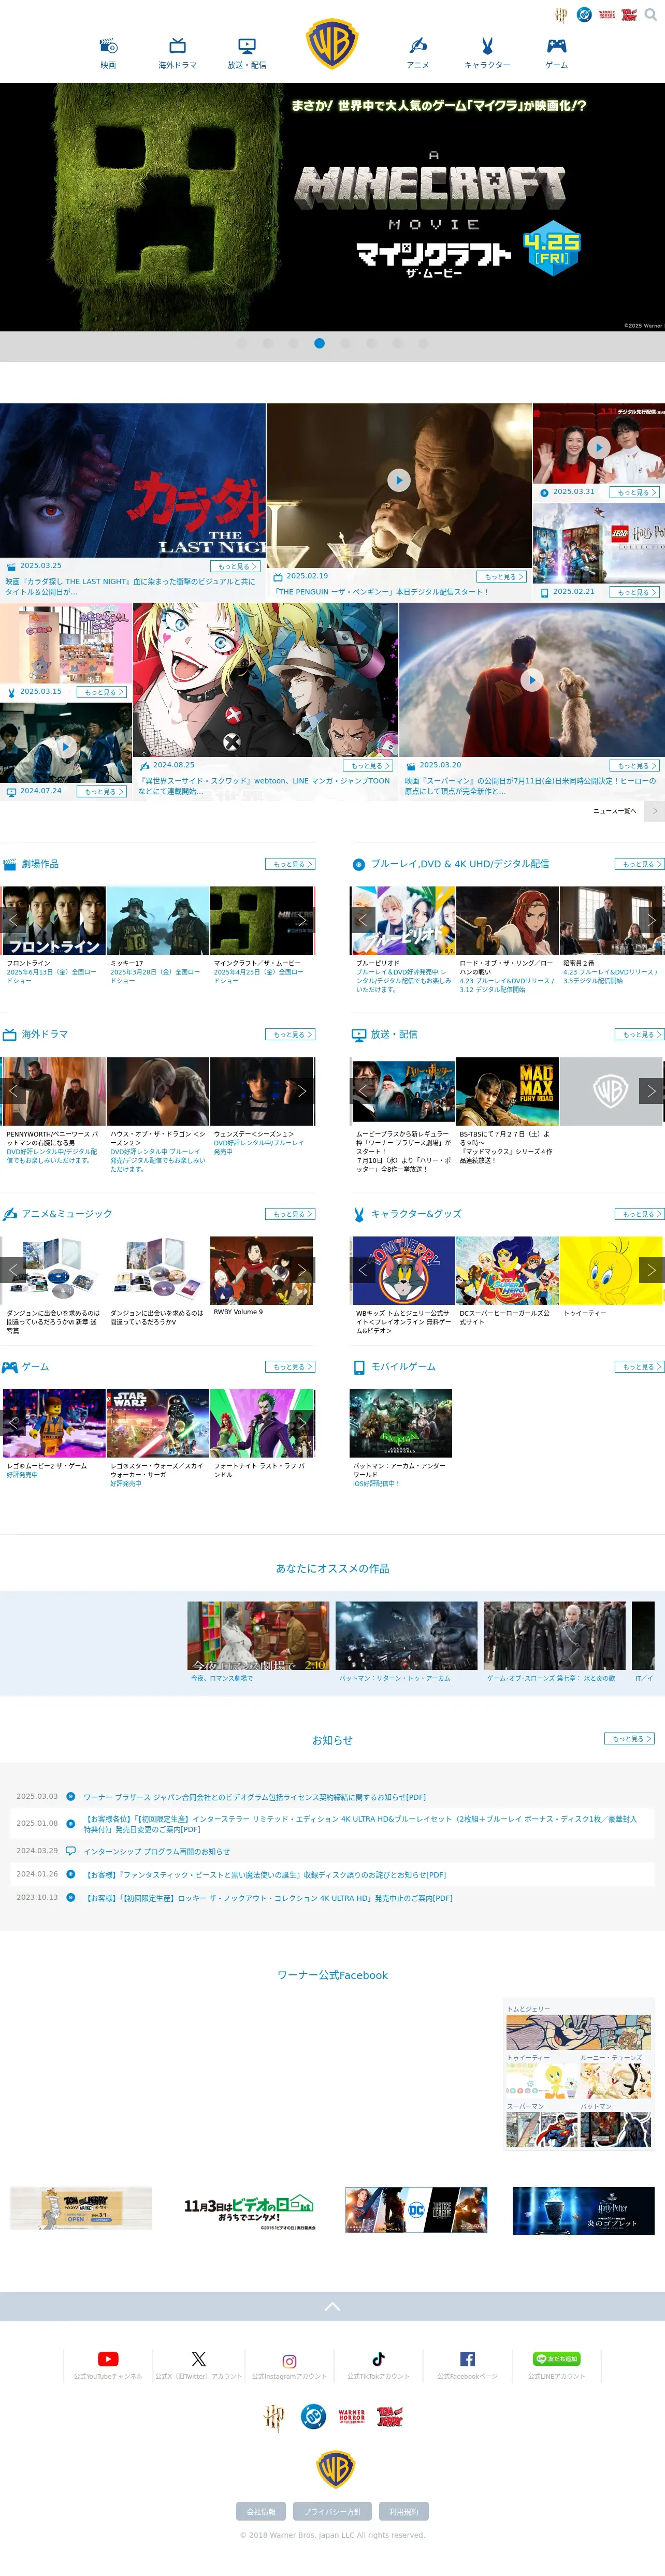Play the Superman news video play icon
Screen dimensions: 665x2576
pos(532,680)
